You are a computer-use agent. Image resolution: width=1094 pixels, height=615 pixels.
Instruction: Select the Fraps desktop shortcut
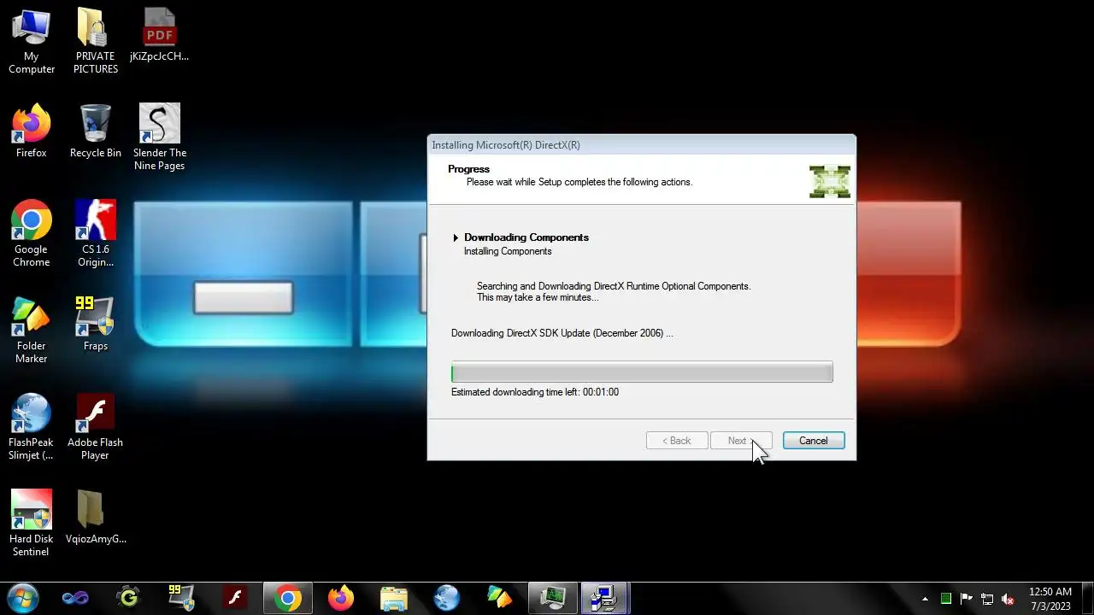click(x=95, y=325)
